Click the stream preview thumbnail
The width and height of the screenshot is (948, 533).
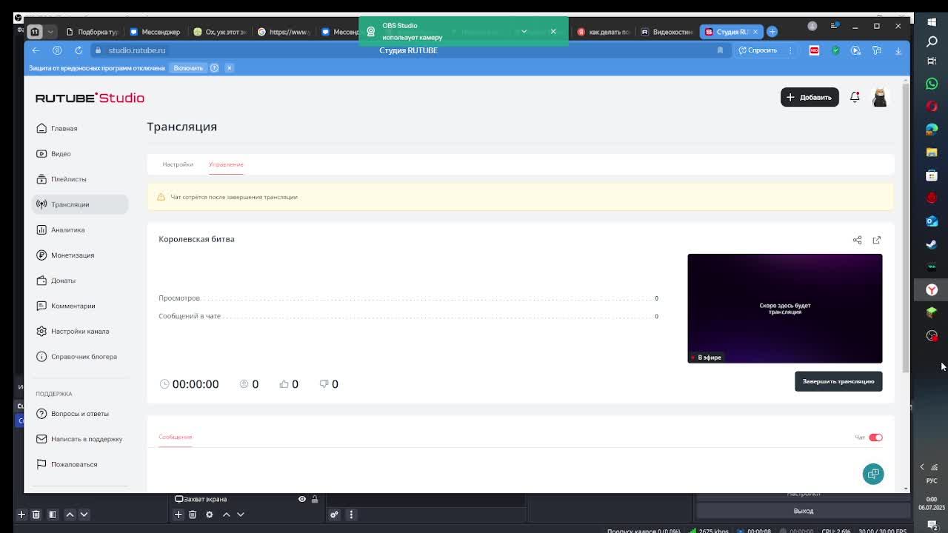click(785, 308)
